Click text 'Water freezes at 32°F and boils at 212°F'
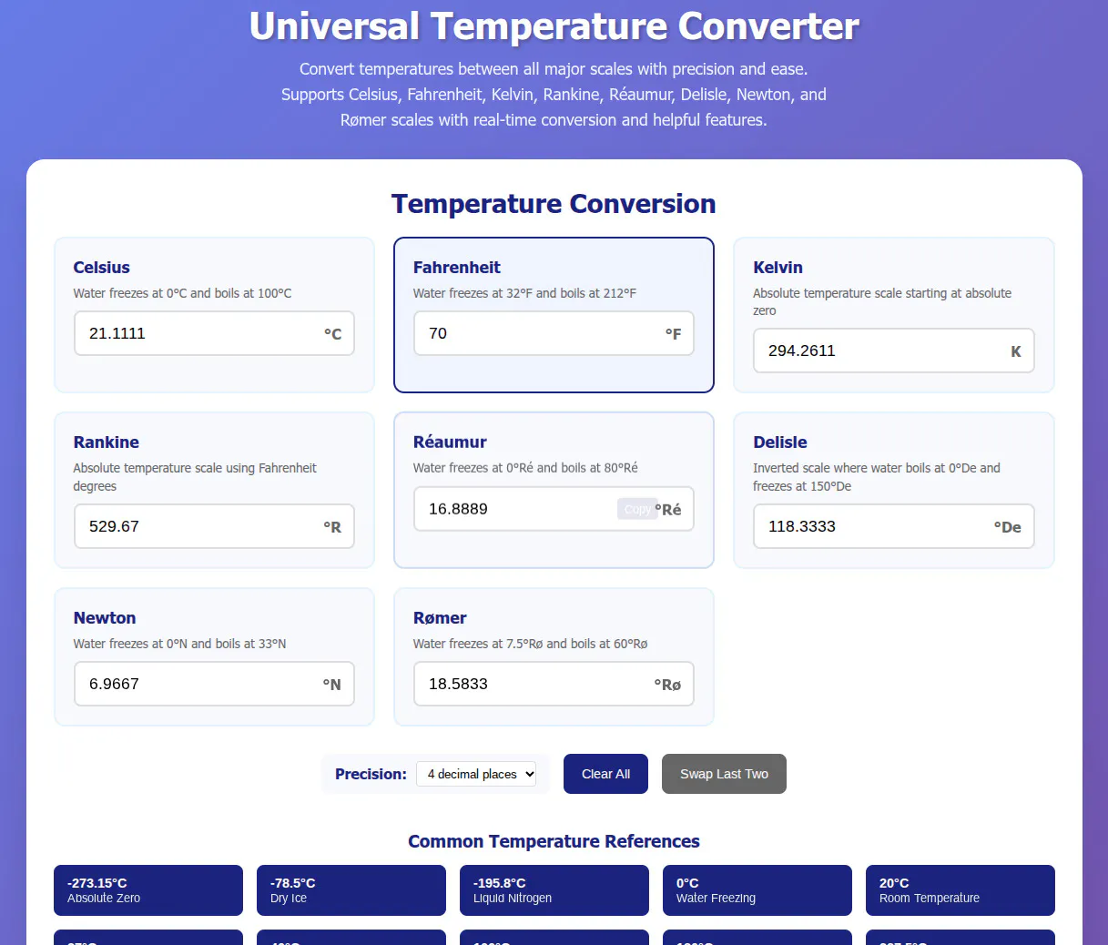This screenshot has width=1108, height=945. pyautogui.click(x=524, y=293)
